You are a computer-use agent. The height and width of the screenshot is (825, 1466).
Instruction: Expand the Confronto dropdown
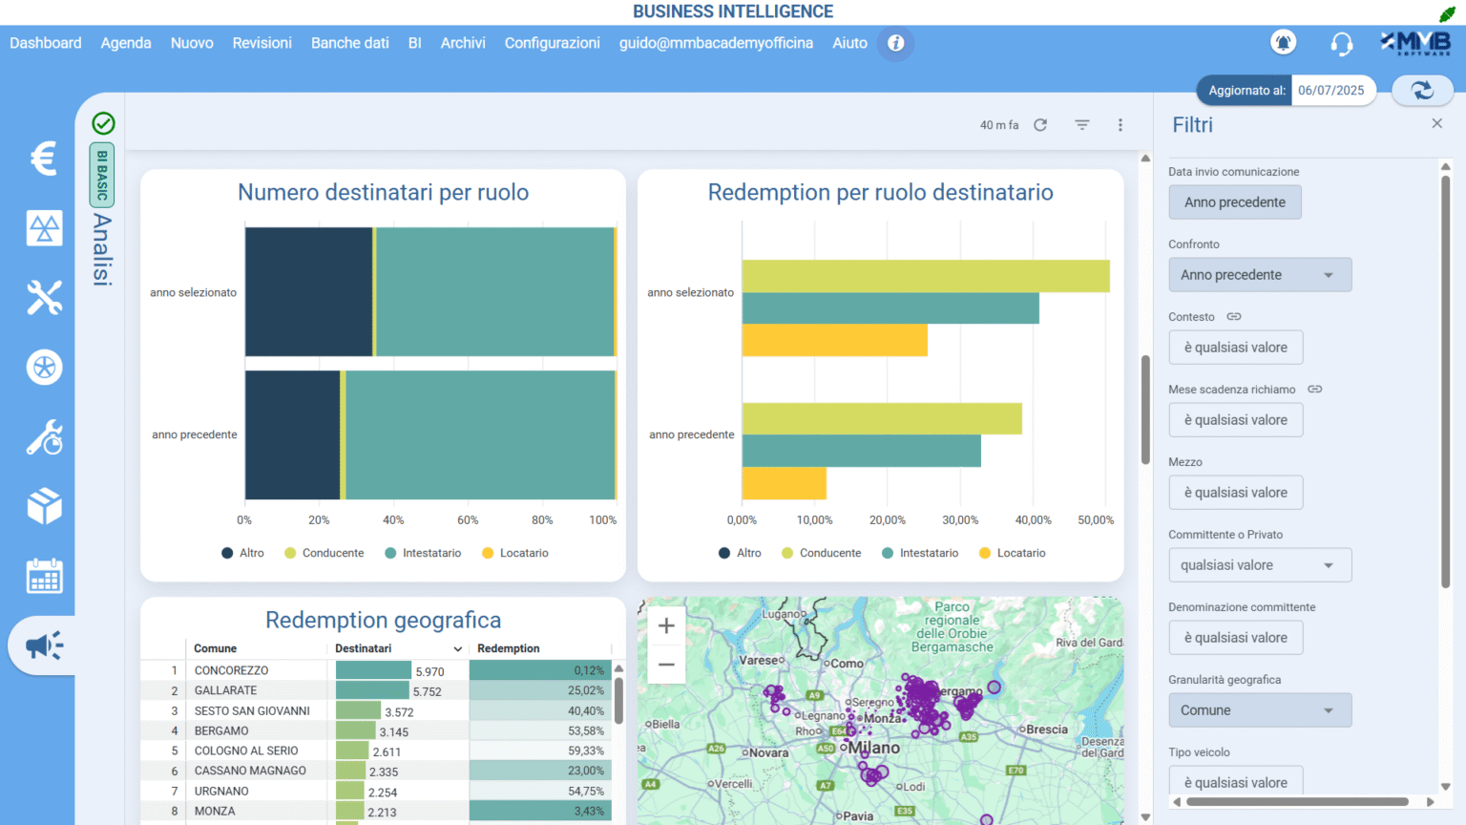click(x=1259, y=275)
